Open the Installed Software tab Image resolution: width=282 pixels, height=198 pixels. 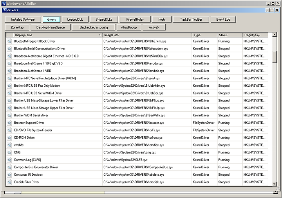23,20
